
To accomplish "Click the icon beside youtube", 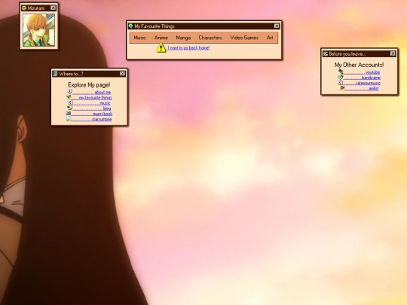I will point(341,72).
